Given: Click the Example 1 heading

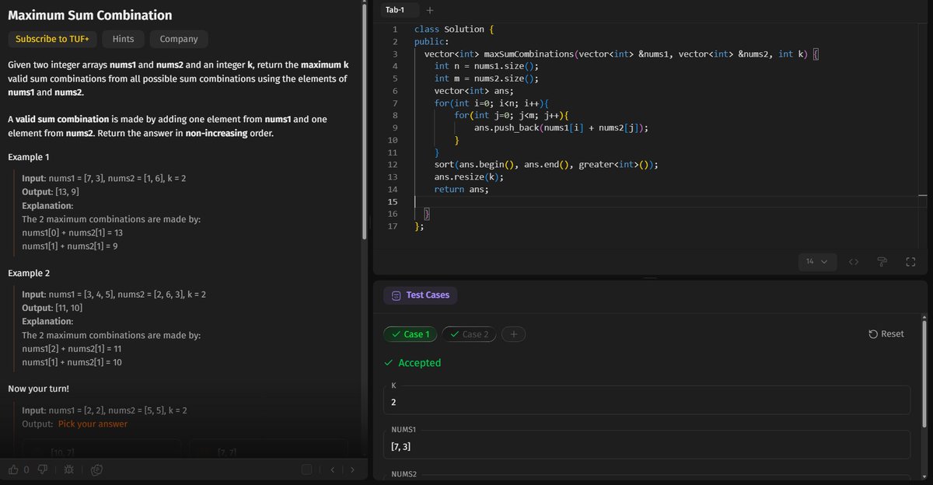Looking at the screenshot, I should click(29, 157).
